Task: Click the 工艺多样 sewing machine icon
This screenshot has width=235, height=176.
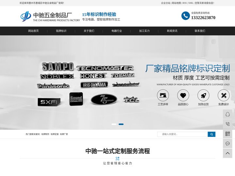Action: [163, 95]
